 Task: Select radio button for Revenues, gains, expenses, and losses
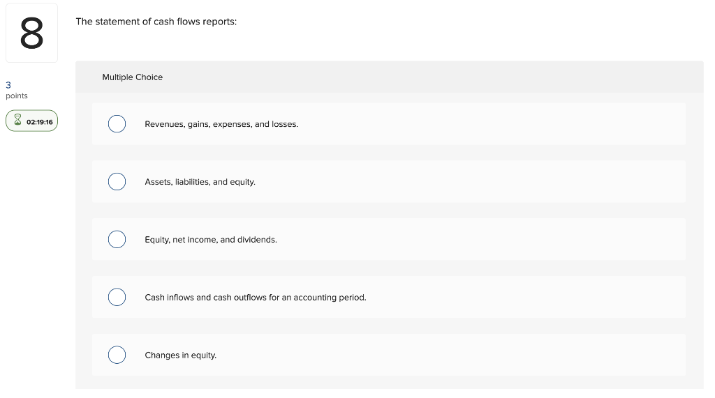pos(117,124)
